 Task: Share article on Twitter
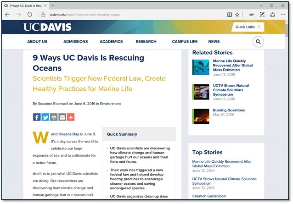[x=45, y=117]
